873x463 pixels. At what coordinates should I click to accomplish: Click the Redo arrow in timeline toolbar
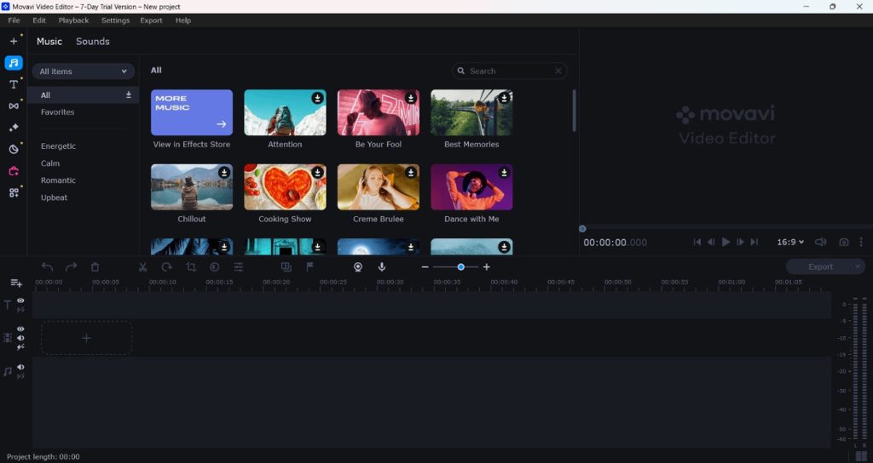pos(72,267)
